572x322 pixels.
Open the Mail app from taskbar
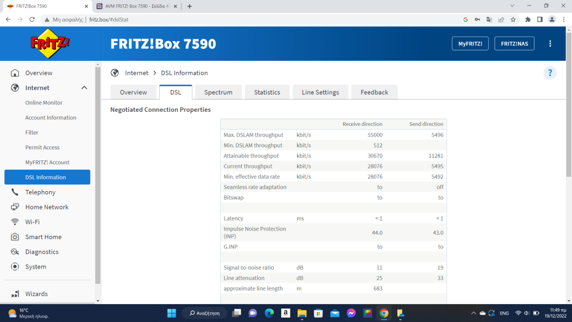[x=335, y=313]
